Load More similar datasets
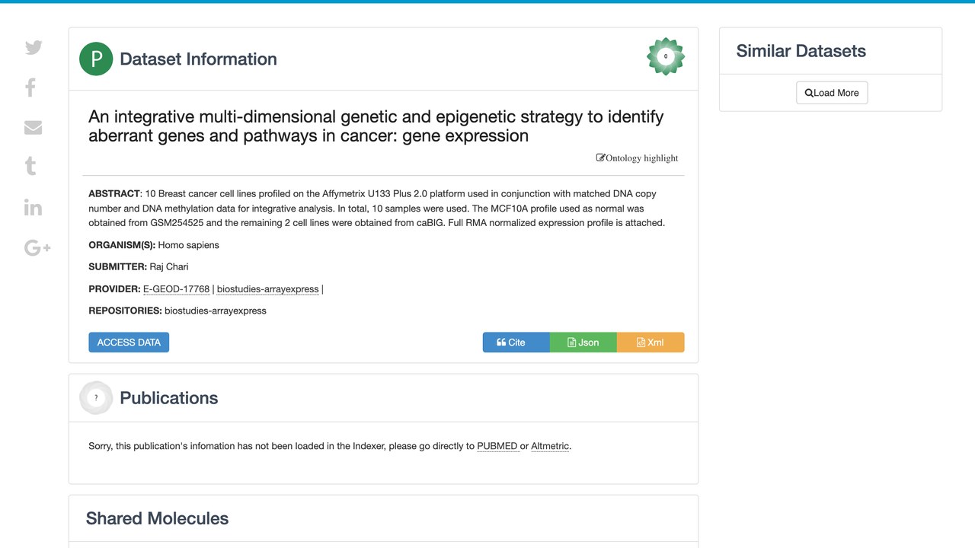The width and height of the screenshot is (975, 548). tap(832, 93)
